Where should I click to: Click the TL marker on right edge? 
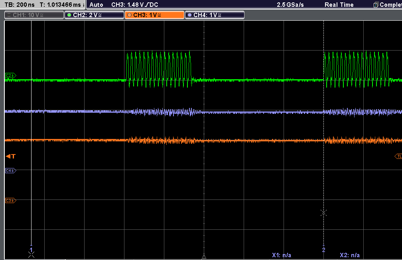[x=398, y=156]
